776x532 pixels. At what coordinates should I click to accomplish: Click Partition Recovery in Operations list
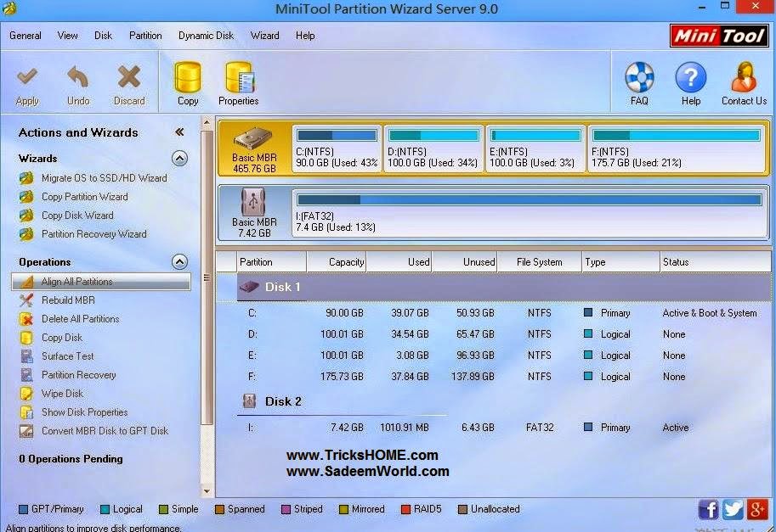[79, 375]
